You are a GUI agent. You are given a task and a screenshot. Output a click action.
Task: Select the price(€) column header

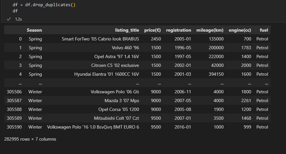(152, 30)
